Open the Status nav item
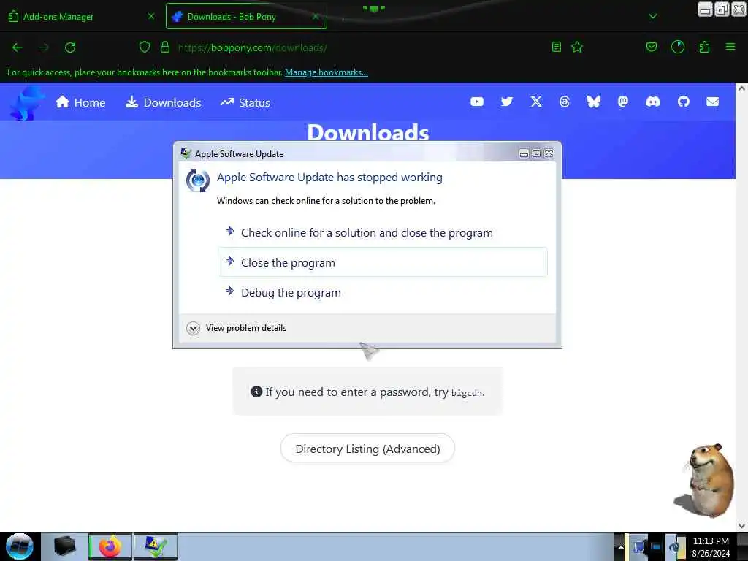This screenshot has height=561, width=748. click(245, 102)
